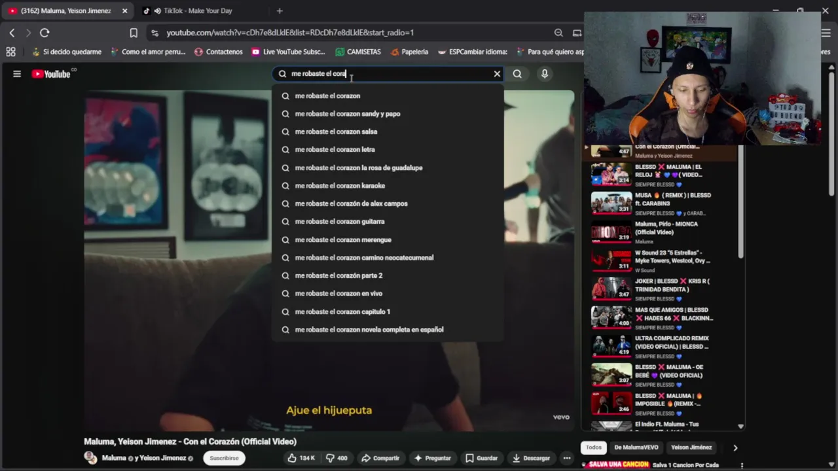This screenshot has height=471, width=838.
Task: Go back with the browser back arrow
Action: point(12,33)
